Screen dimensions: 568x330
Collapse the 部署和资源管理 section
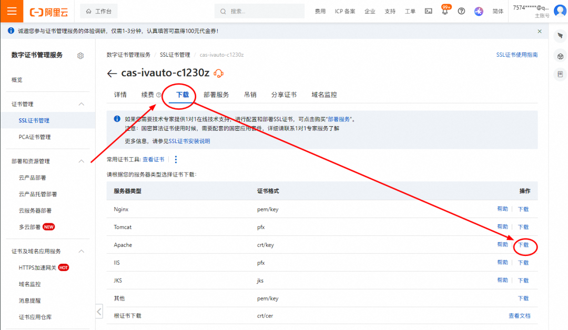coord(82,161)
